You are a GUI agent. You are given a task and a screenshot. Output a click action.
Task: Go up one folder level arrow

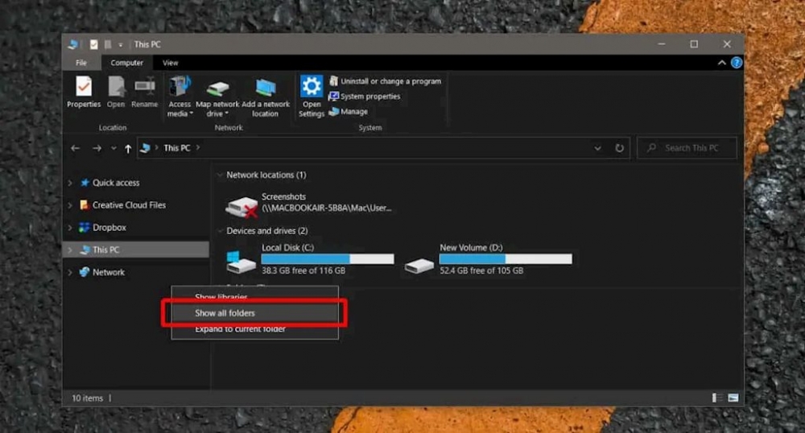[x=128, y=148]
